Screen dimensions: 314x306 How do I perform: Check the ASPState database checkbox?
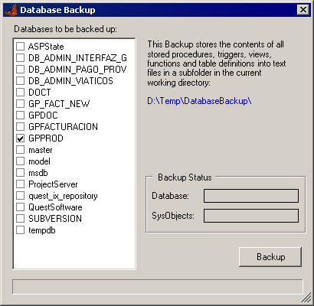coord(20,47)
